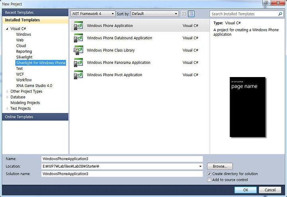287x197 pixels.
Task: Select the Reporting tree item
Action: click(x=24, y=52)
